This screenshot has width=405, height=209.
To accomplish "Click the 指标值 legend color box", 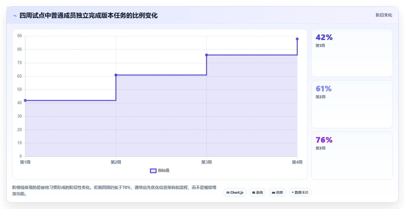I will 153,171.
